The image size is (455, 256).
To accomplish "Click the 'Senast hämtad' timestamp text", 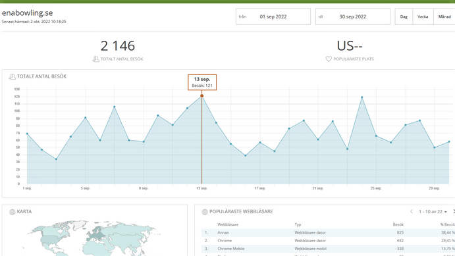I will click(x=34, y=22).
